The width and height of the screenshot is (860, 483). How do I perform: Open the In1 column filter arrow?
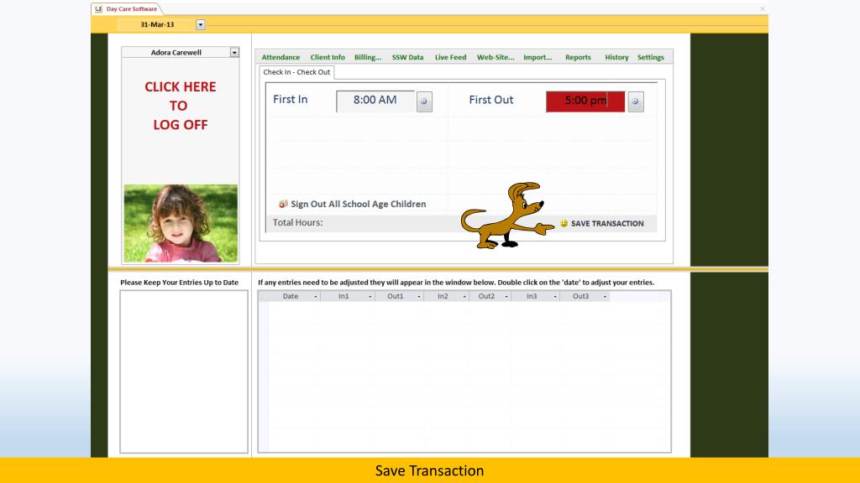pos(370,297)
